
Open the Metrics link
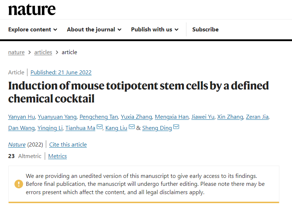pos(57,156)
